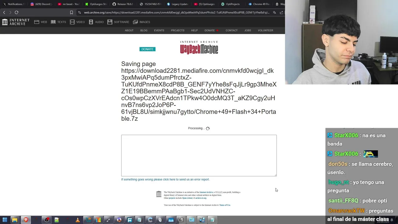Open the archive-it.org footer link

[x=201, y=198]
